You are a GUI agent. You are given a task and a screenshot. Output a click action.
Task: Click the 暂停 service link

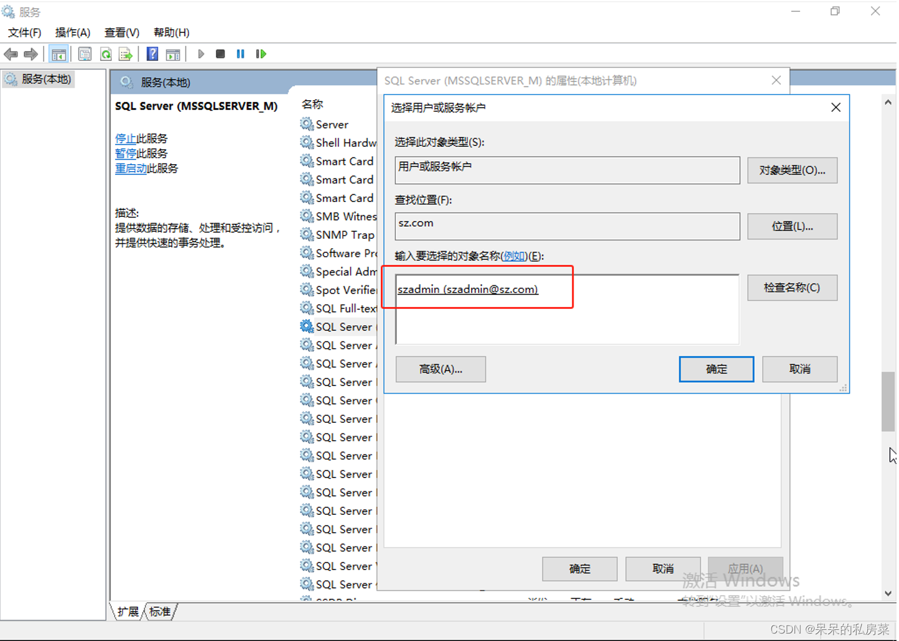point(126,153)
